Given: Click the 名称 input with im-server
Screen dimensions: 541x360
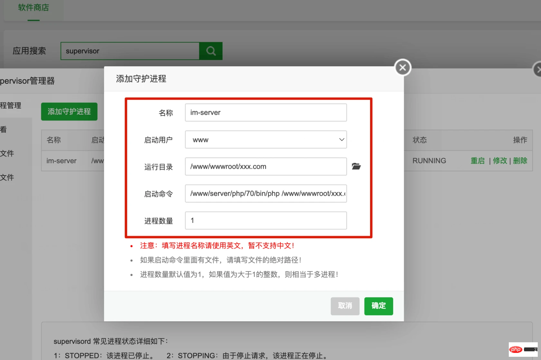Looking at the screenshot, I should 266,112.
